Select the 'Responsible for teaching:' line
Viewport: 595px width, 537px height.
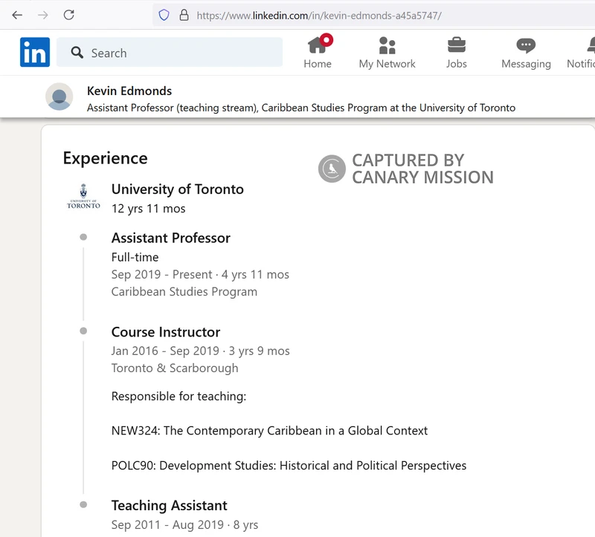(178, 397)
